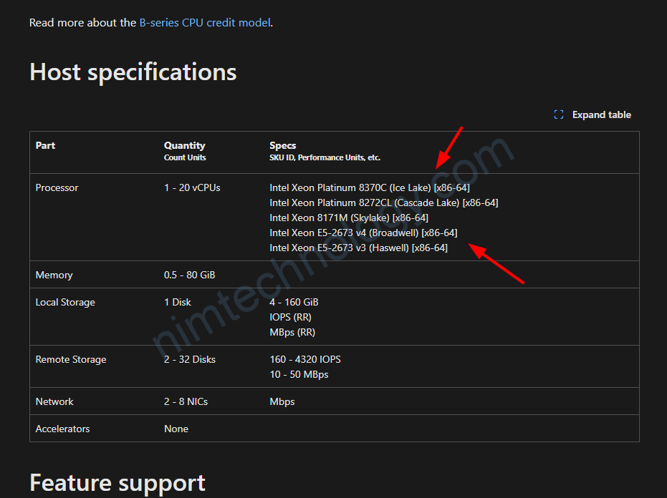
Task: Click the Accelerators row label
Action: pos(62,429)
